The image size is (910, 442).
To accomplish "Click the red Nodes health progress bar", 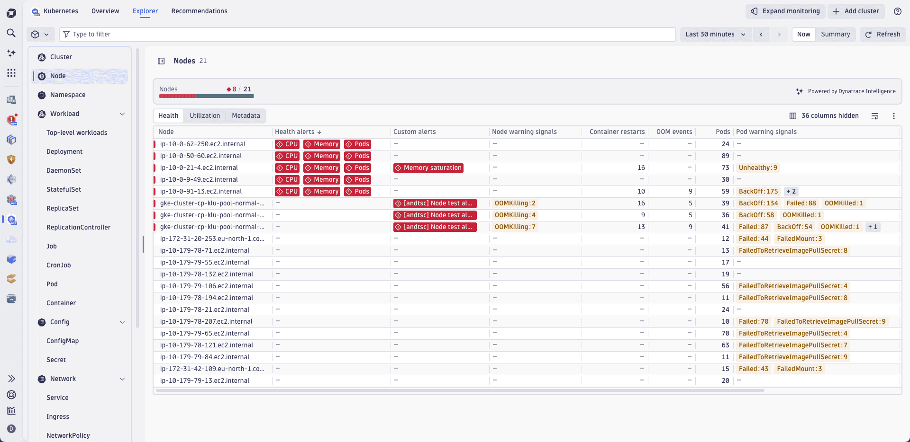I will [x=178, y=96].
